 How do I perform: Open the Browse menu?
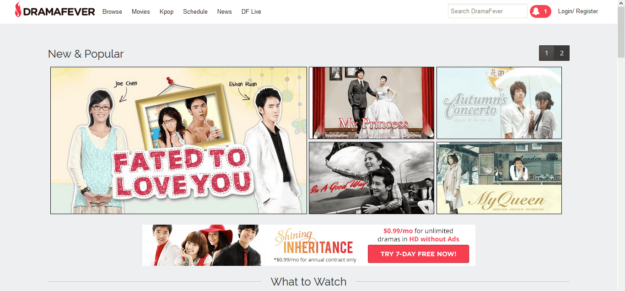[x=112, y=11]
